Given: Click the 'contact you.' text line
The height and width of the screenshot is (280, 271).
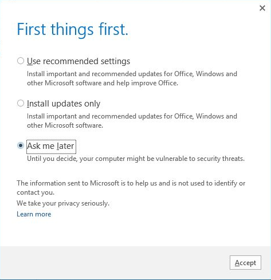Looking at the screenshot, I should click(36, 192).
